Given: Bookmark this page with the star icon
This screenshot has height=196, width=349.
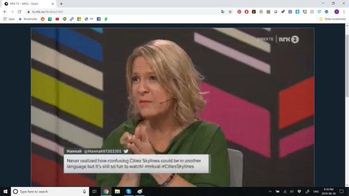Looking at the screenshot, I should click(x=230, y=12).
